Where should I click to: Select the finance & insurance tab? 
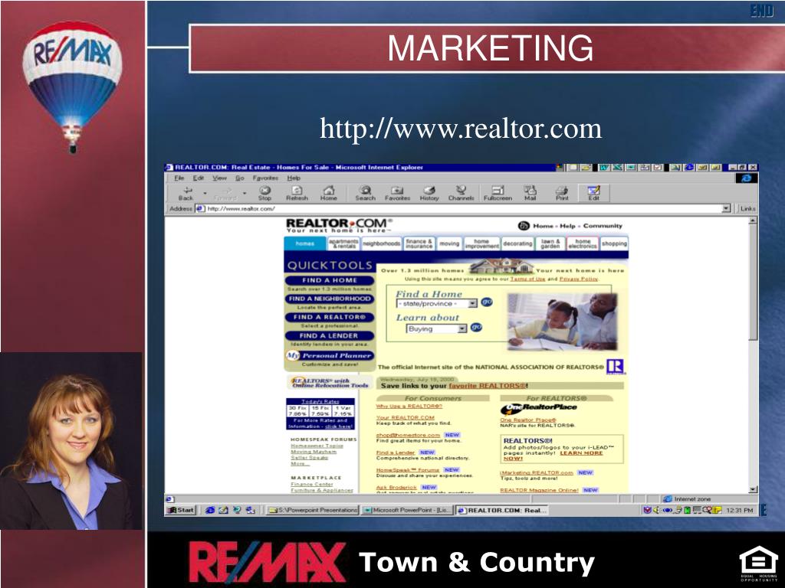pyautogui.click(x=419, y=243)
